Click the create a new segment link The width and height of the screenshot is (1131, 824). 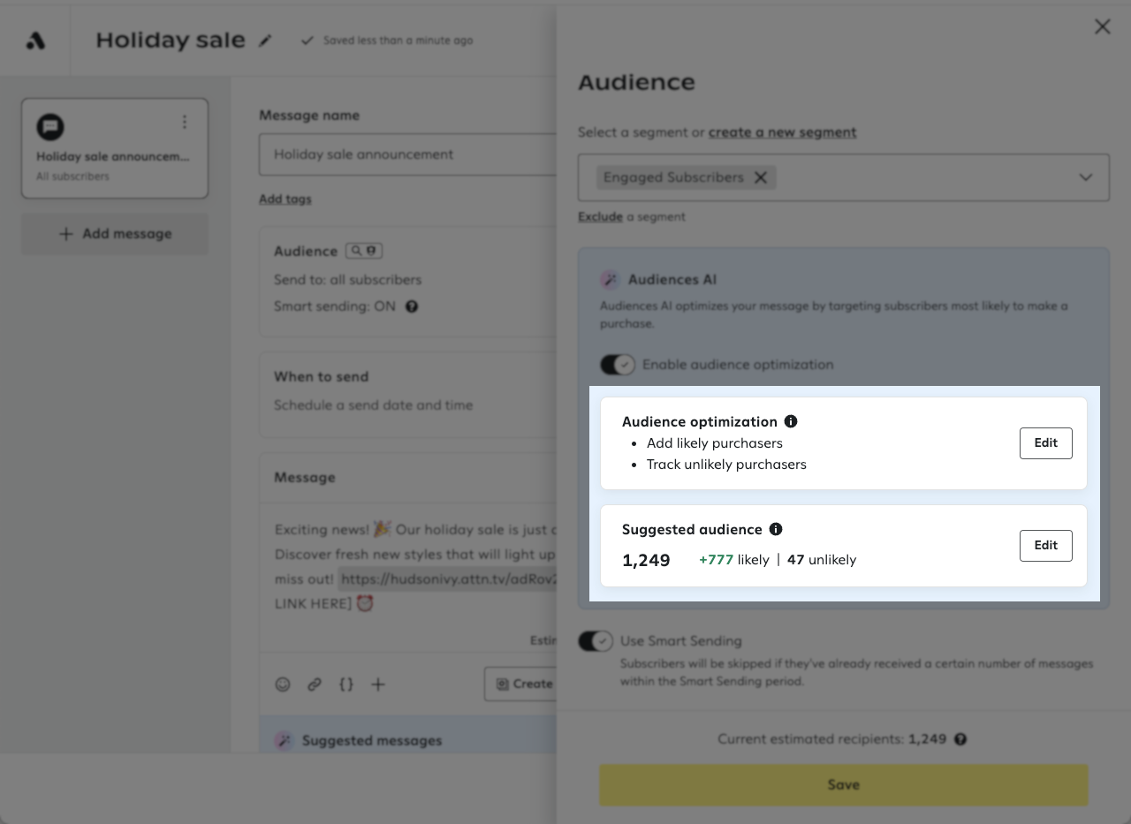point(782,132)
